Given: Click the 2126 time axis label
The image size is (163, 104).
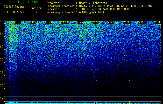Looking at the screenshot, I should 95,22.
